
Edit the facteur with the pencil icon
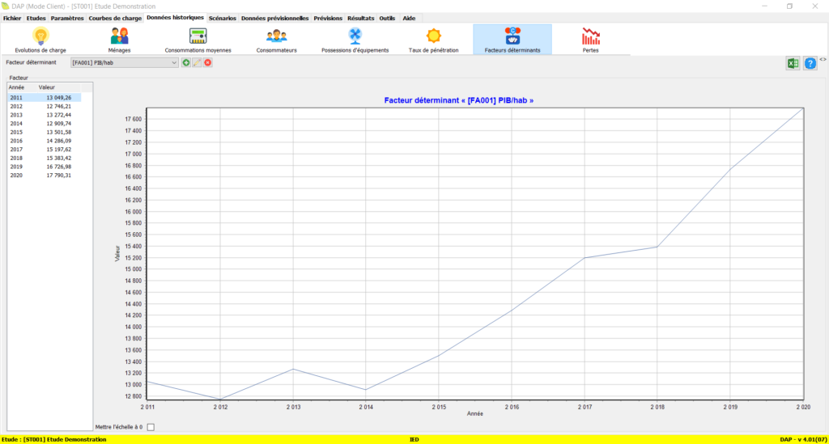197,62
